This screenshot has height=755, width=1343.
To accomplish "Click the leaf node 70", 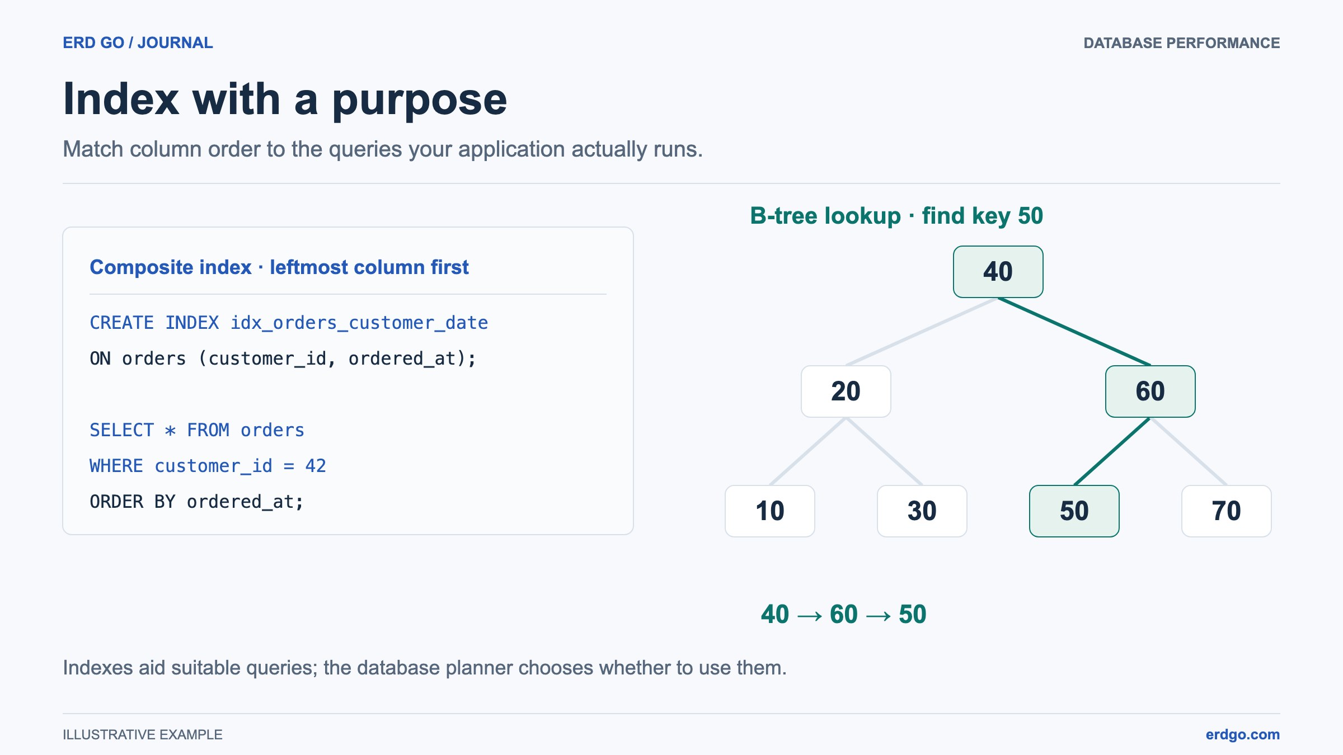I will pos(1226,511).
